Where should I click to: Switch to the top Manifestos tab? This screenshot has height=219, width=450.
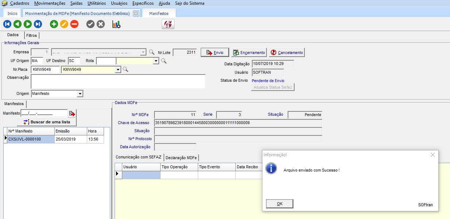[x=159, y=13]
